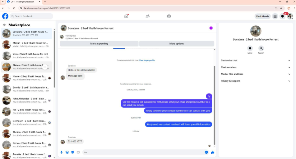Open the Nicole conversation in the list
Screen dimensions: 296x159
[27, 78]
